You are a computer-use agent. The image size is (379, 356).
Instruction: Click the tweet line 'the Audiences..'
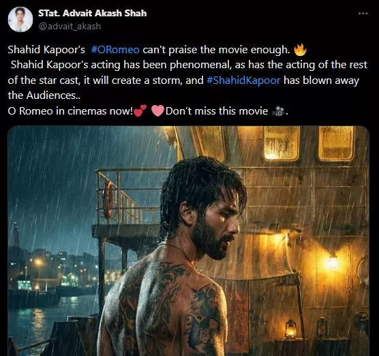click(44, 95)
